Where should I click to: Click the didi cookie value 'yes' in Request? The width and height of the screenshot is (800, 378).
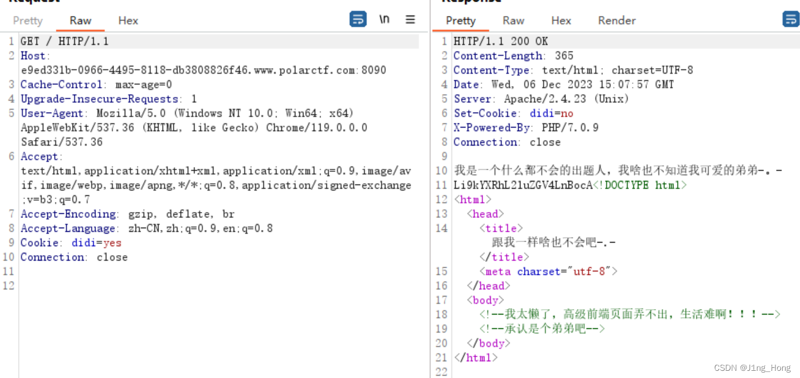[112, 242]
